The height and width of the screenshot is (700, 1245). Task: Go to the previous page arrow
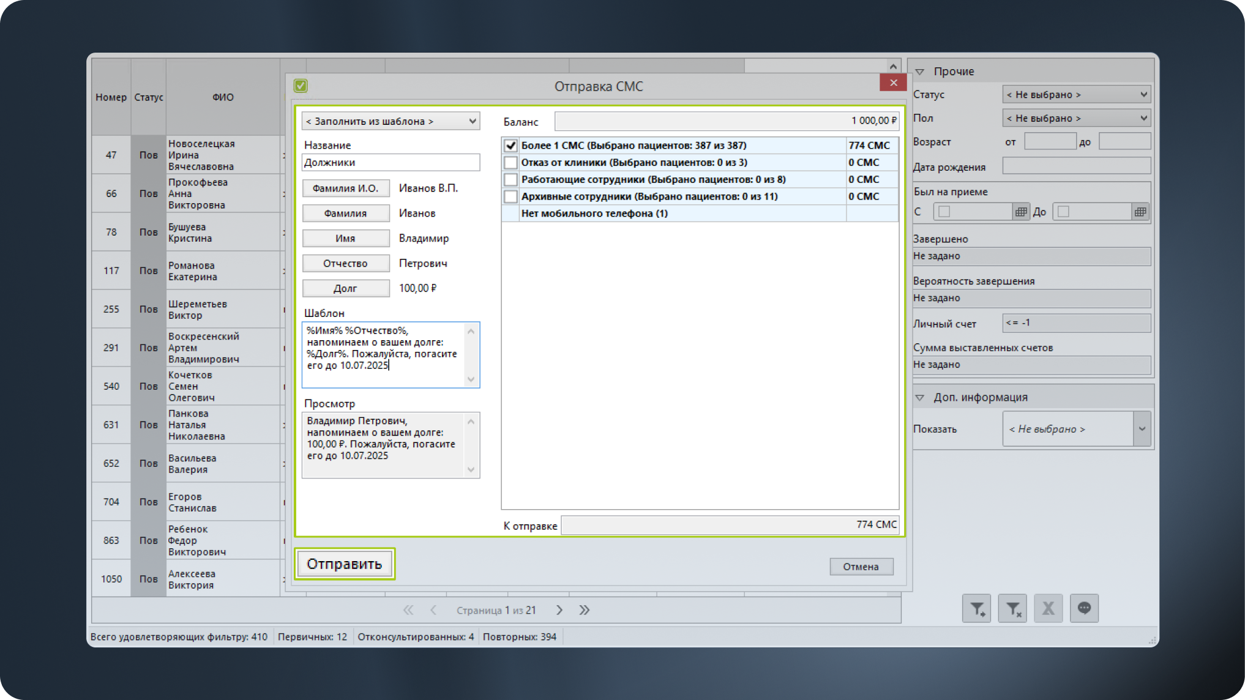click(x=433, y=610)
